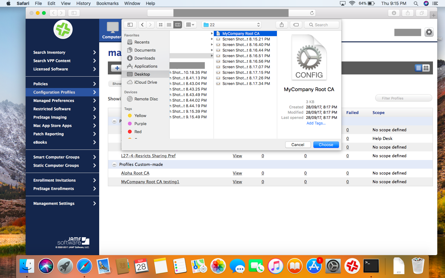The image size is (445, 278).
Task: Open L27-4-Resricts Sharing Pref profile
Action: coord(148,156)
